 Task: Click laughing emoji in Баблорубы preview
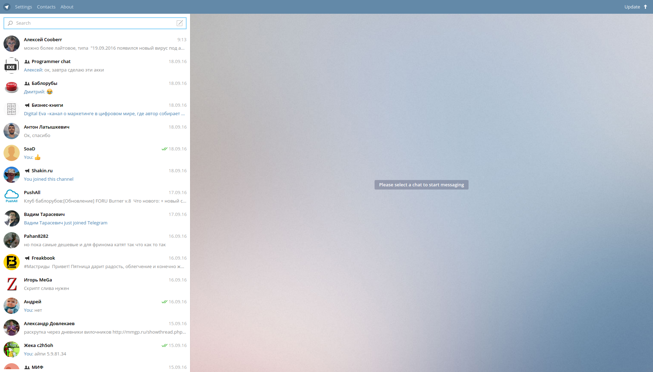tap(50, 92)
